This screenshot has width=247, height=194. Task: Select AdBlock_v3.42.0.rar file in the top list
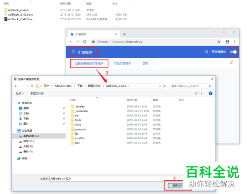(18, 19)
